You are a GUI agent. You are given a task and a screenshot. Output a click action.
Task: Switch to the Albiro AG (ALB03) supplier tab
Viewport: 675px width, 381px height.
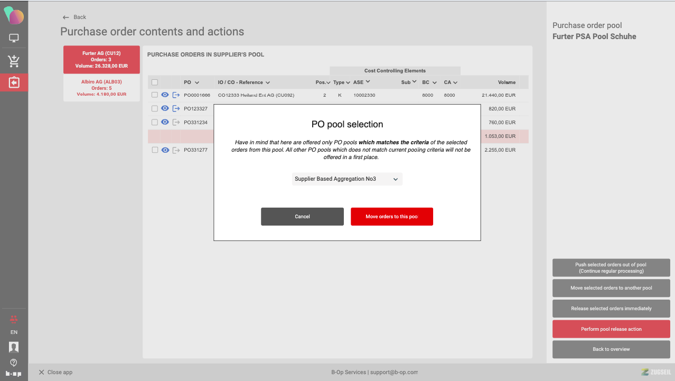click(101, 88)
